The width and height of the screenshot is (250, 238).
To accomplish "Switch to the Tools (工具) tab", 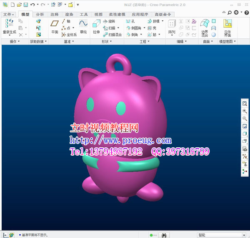I will [x=84, y=14].
